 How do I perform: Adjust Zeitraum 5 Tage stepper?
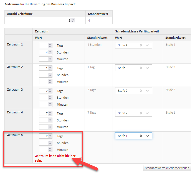[x=50, y=136]
